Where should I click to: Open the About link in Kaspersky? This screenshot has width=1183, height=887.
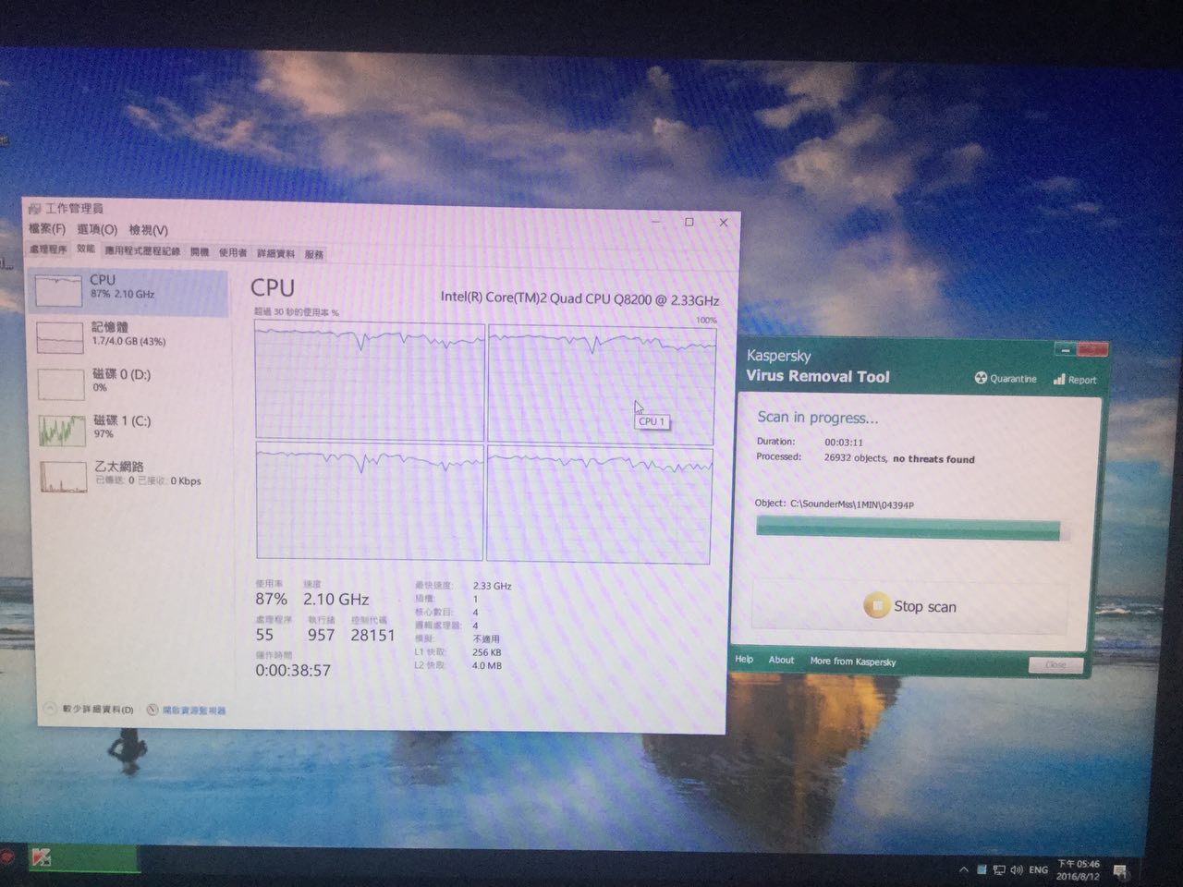point(781,660)
